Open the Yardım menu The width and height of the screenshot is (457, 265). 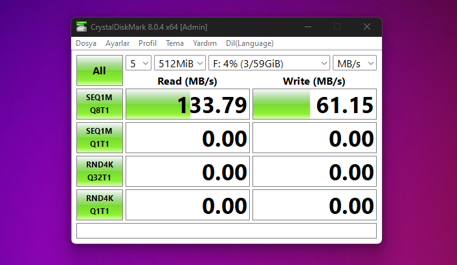coord(205,43)
